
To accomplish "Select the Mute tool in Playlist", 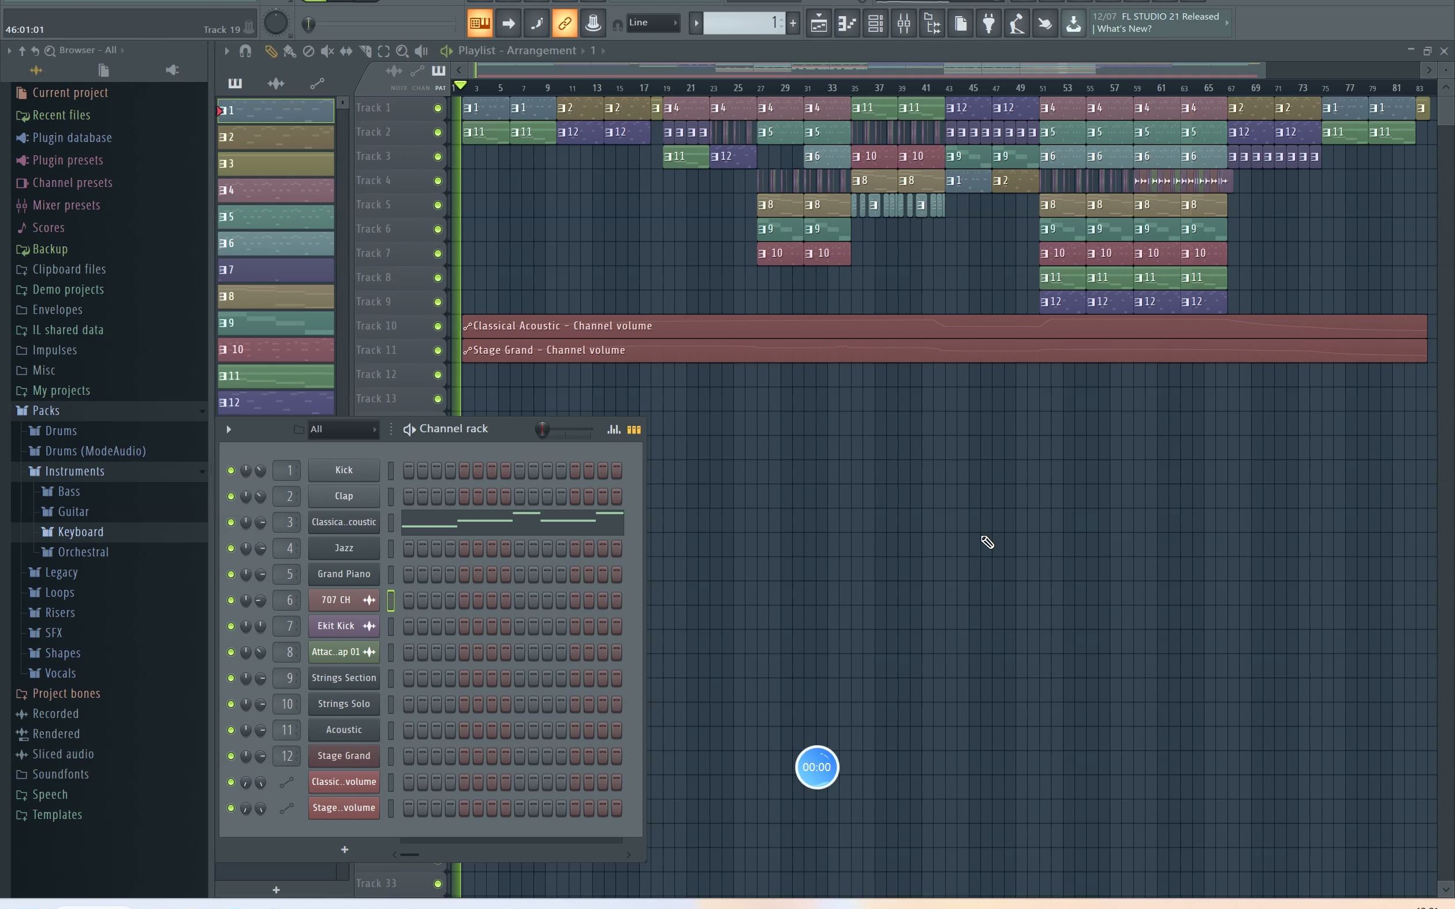I will (327, 51).
